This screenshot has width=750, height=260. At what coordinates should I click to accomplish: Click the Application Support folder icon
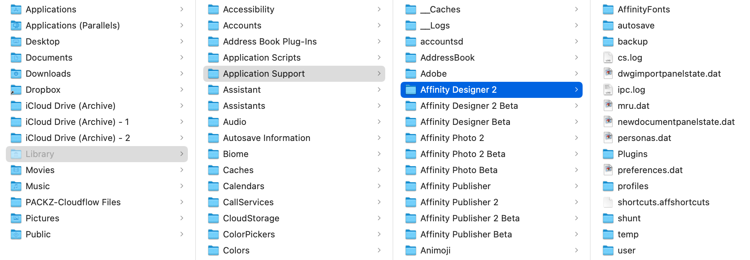(213, 74)
